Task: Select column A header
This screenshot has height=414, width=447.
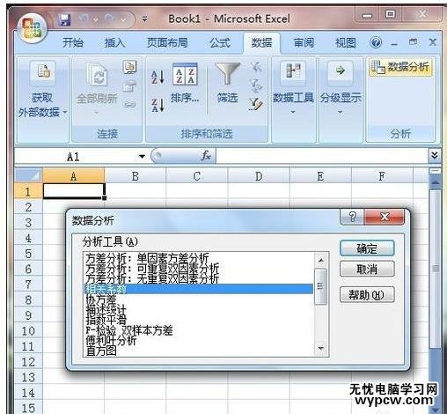Action: click(x=74, y=176)
